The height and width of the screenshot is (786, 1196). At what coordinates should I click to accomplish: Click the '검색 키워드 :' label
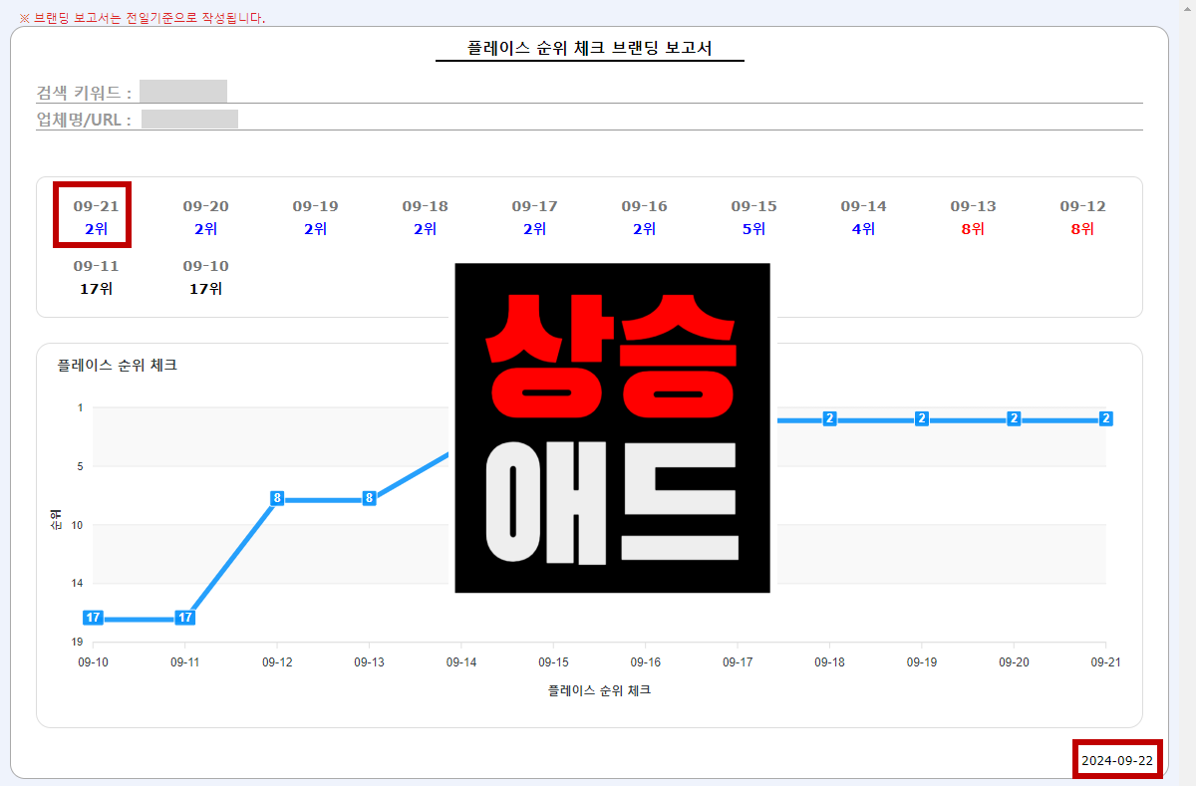click(x=84, y=93)
